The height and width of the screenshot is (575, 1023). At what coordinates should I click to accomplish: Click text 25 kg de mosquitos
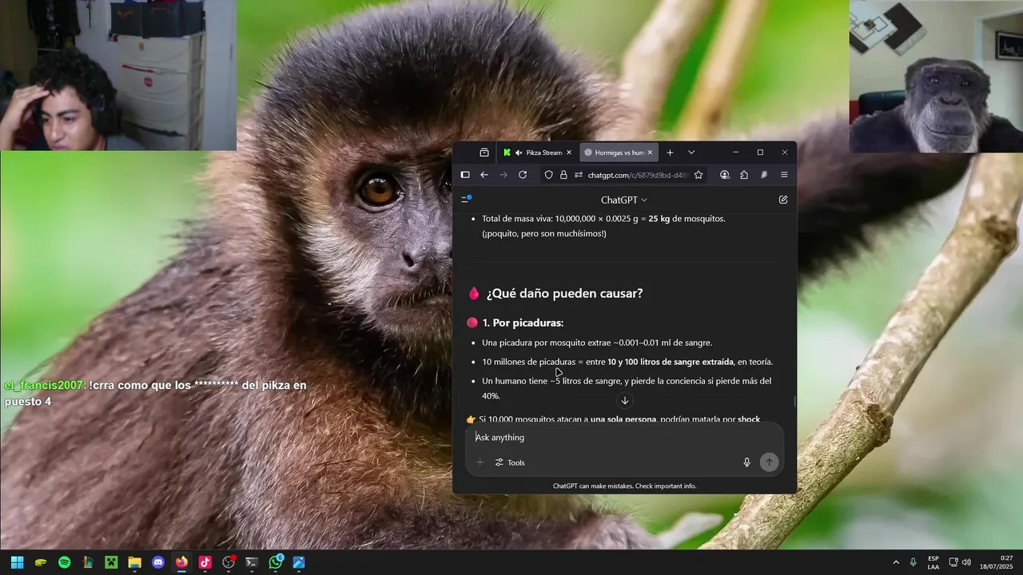[687, 218]
